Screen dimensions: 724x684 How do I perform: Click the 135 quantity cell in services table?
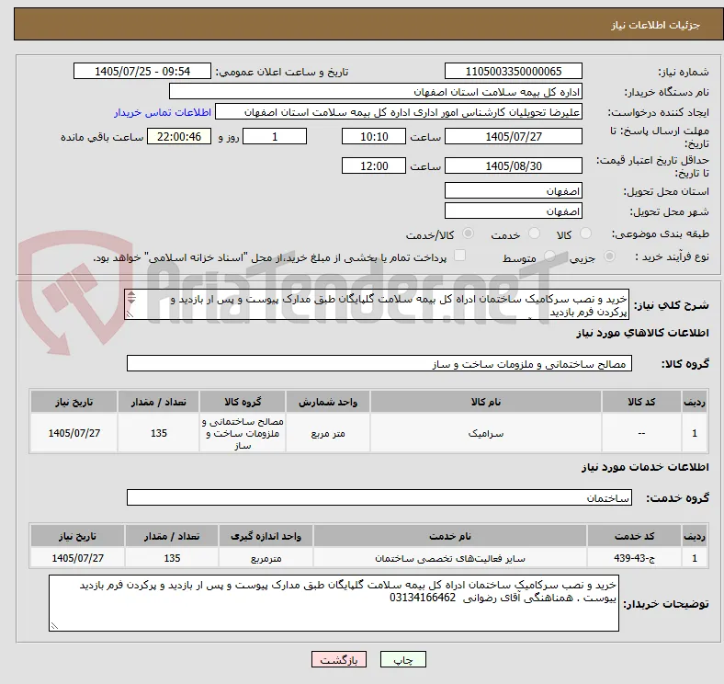(172, 558)
